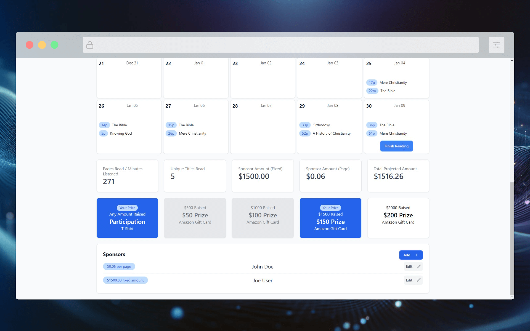Select the $0.06 per page sponsor badge

pyautogui.click(x=119, y=266)
